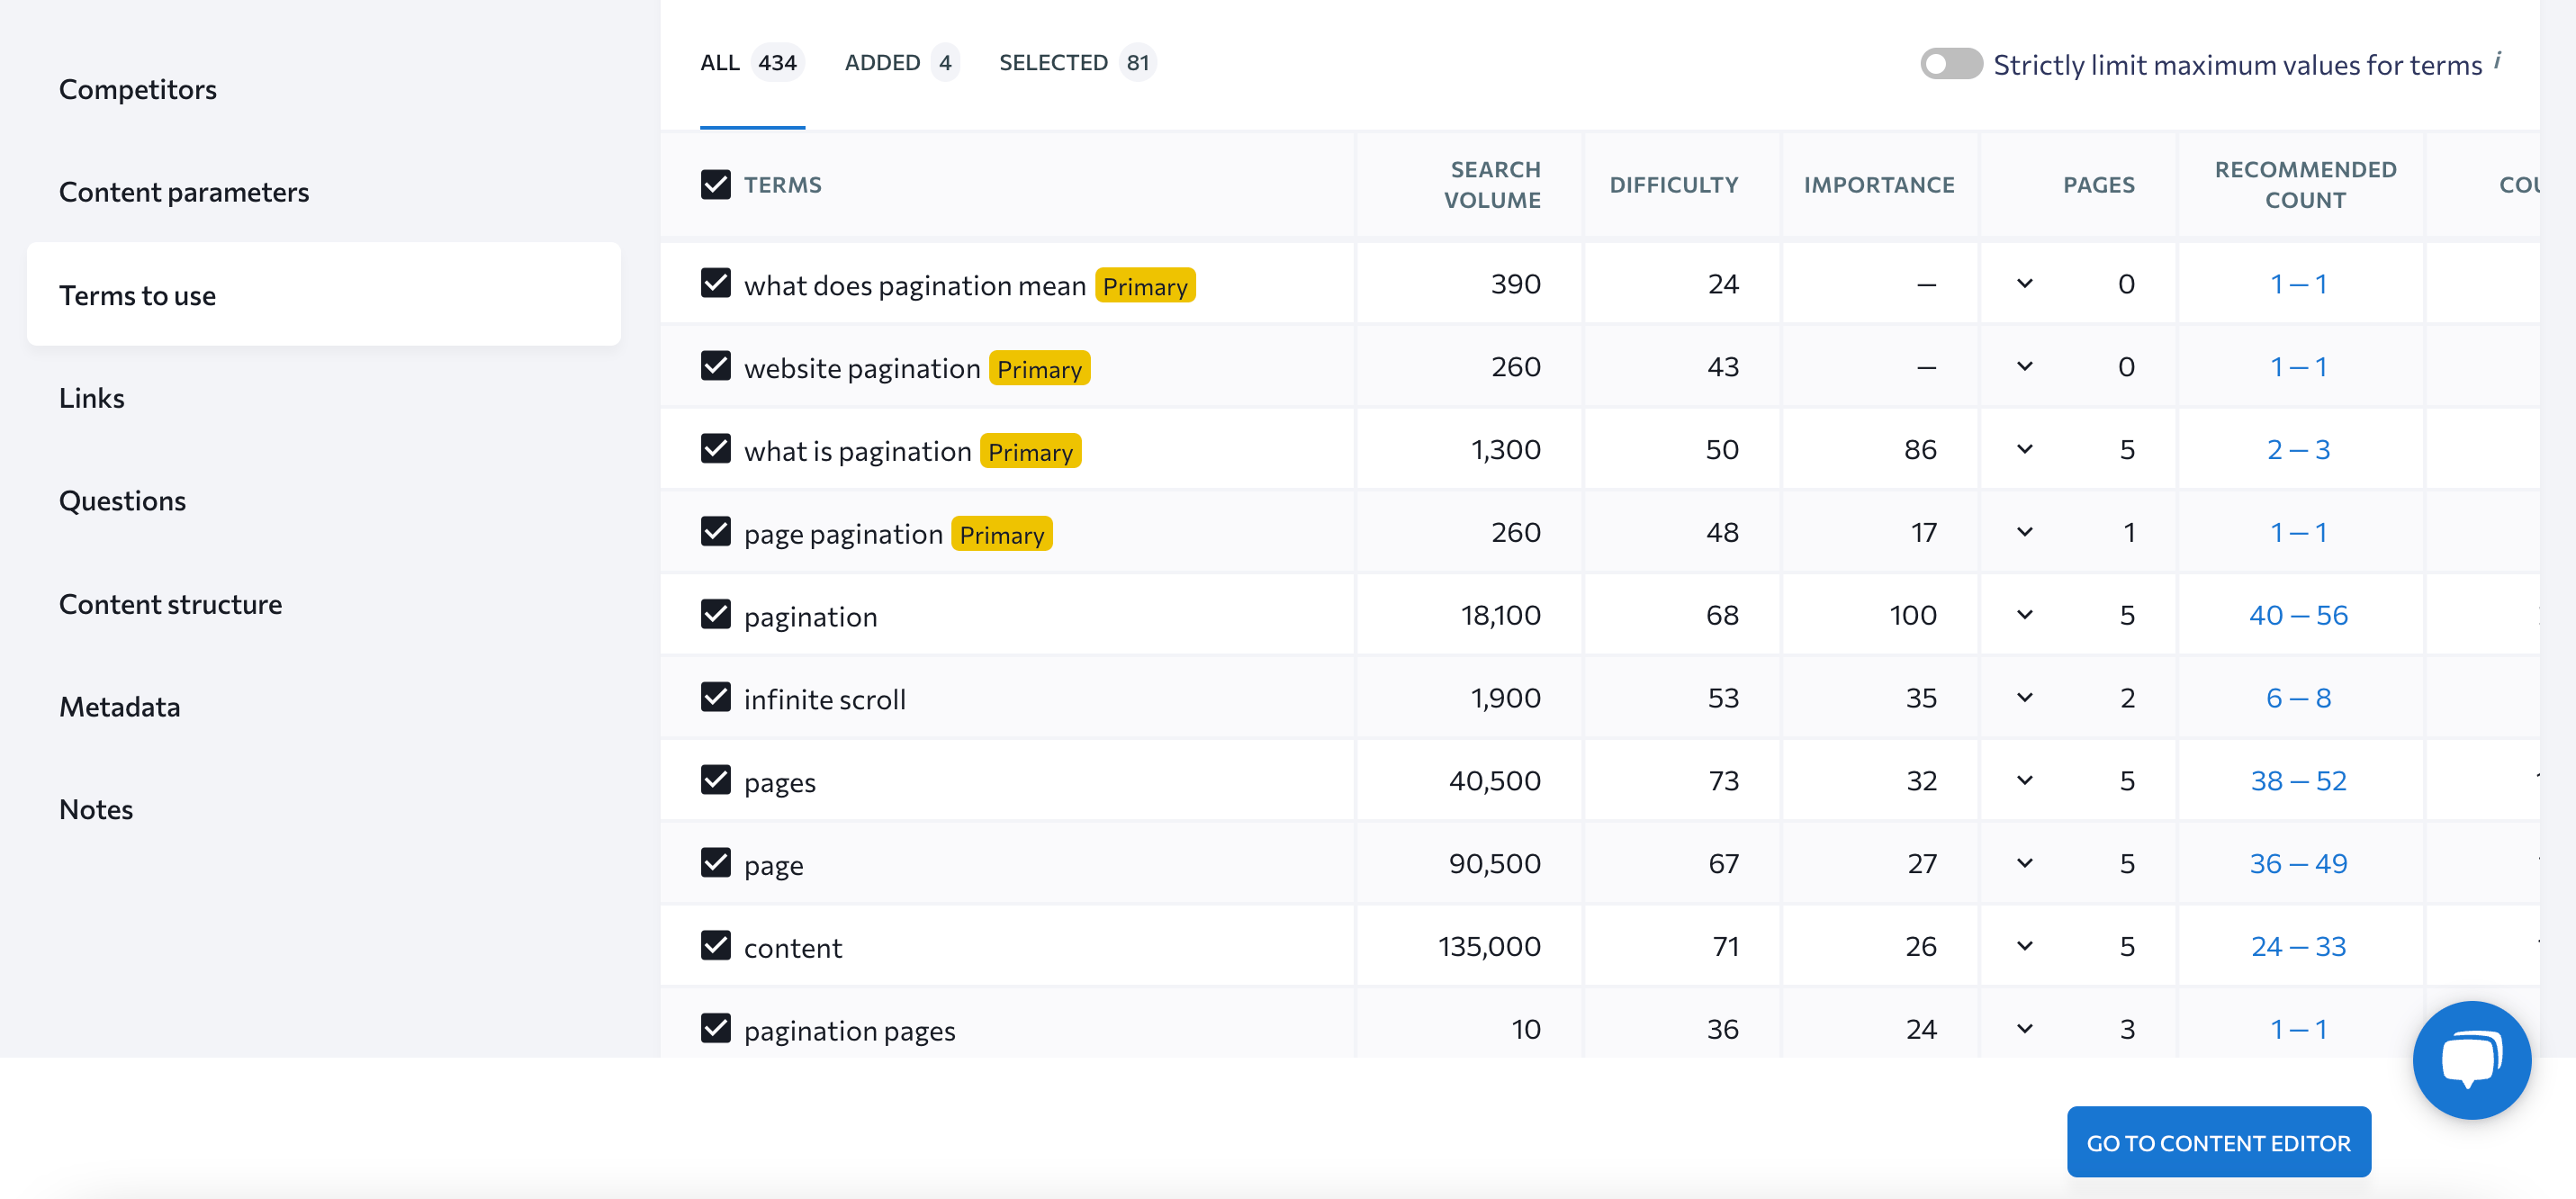Toggle the select-all checkbox in the TERMS header

click(x=716, y=184)
